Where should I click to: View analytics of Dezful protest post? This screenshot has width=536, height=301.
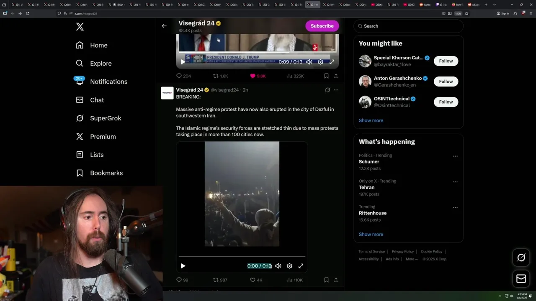pyautogui.click(x=295, y=280)
